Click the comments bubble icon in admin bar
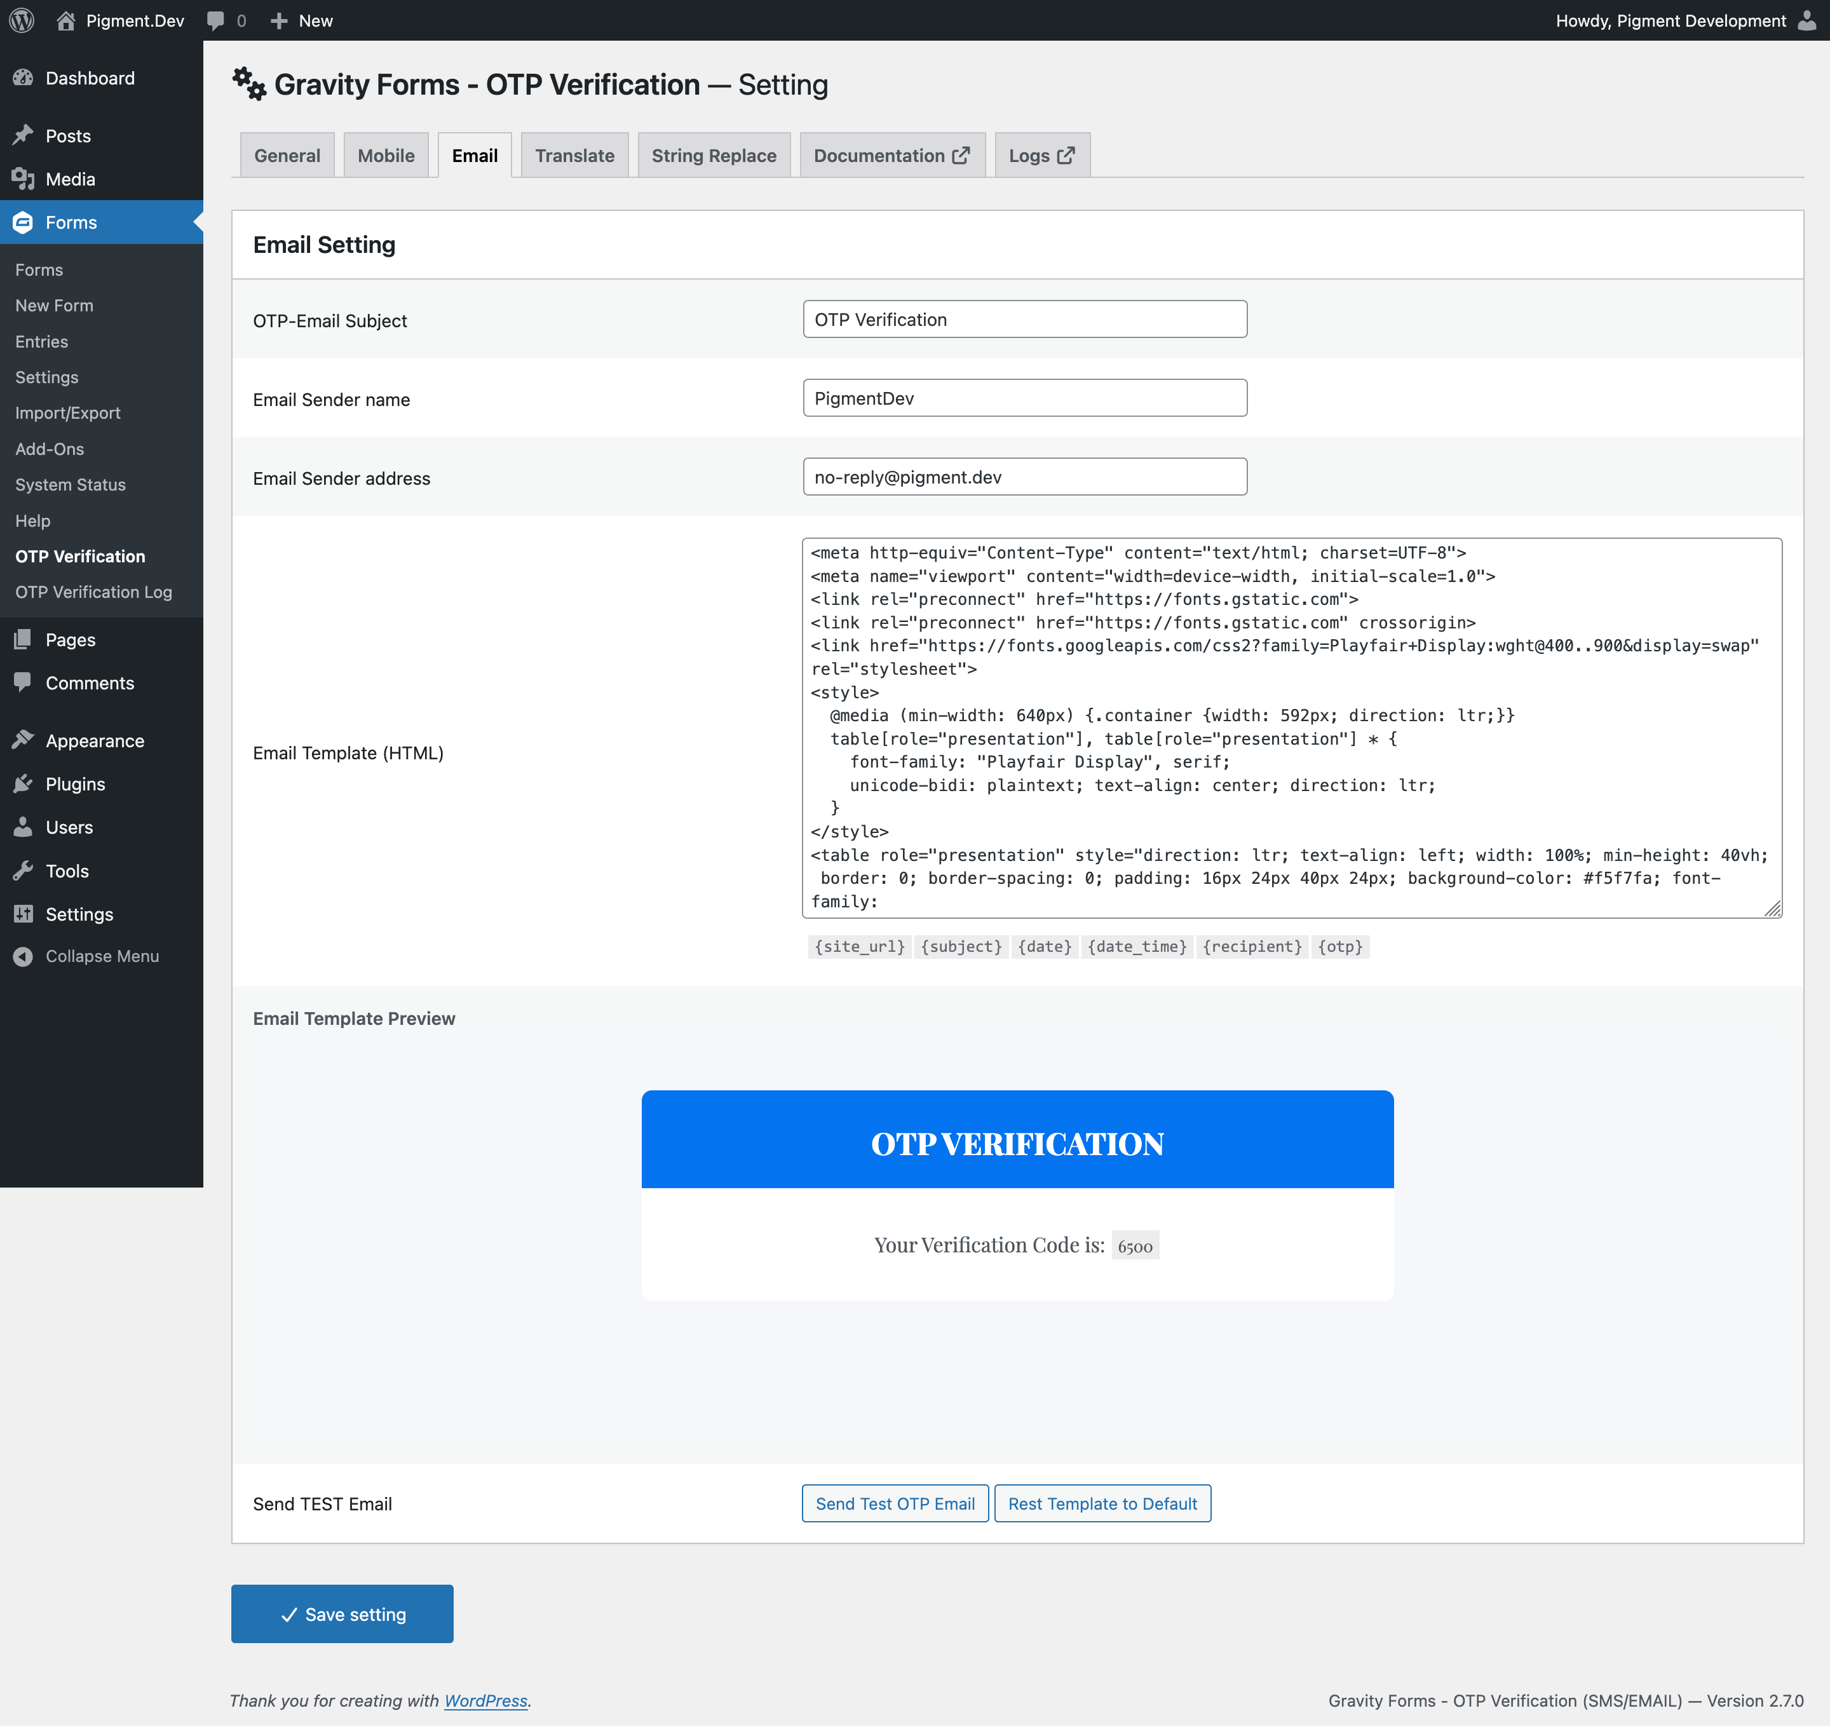The height and width of the screenshot is (1727, 1830). (x=215, y=21)
